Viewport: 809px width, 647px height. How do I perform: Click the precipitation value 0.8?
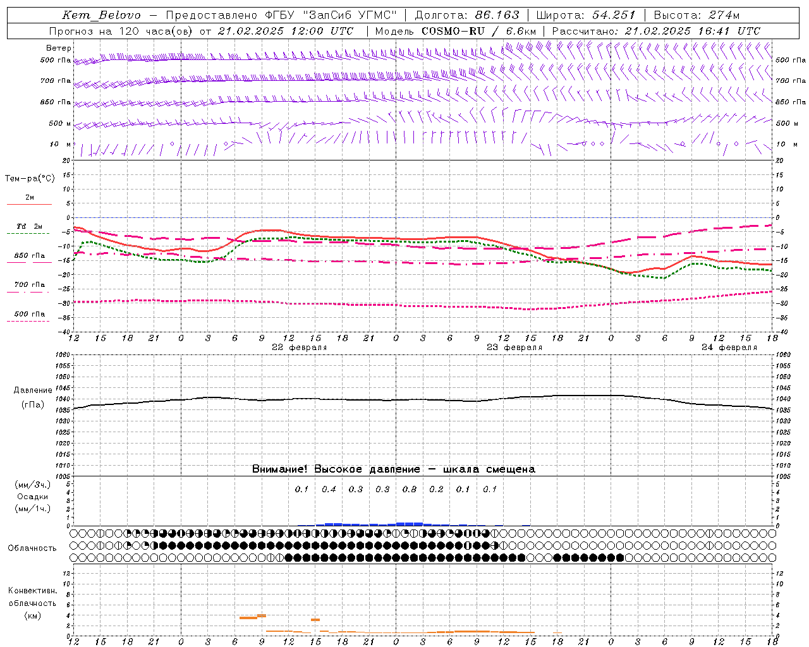[x=410, y=489]
